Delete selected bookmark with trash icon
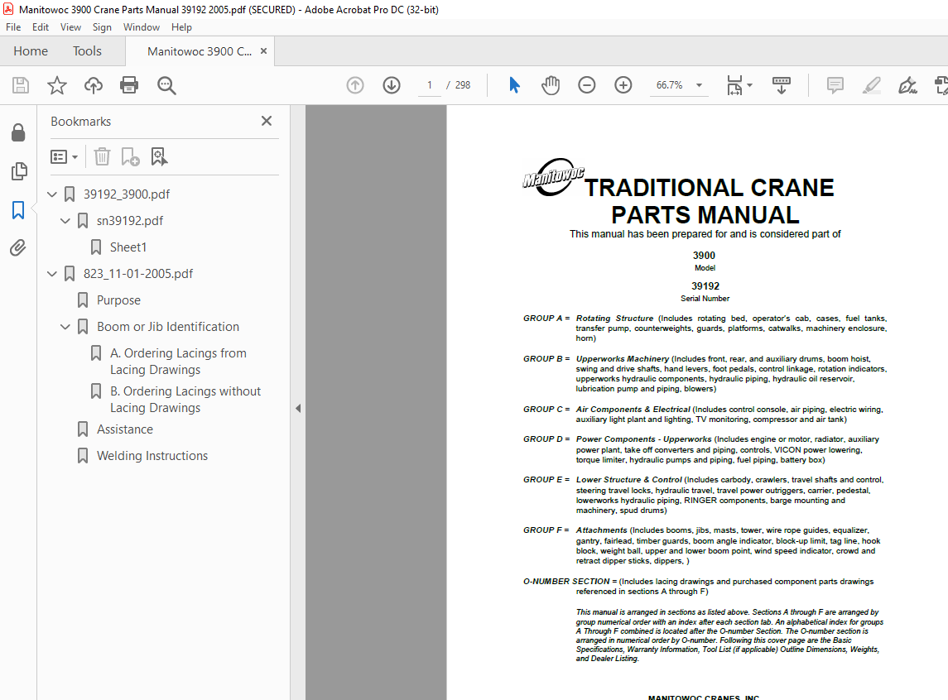Viewport: 948px width, 700px height. tap(102, 157)
